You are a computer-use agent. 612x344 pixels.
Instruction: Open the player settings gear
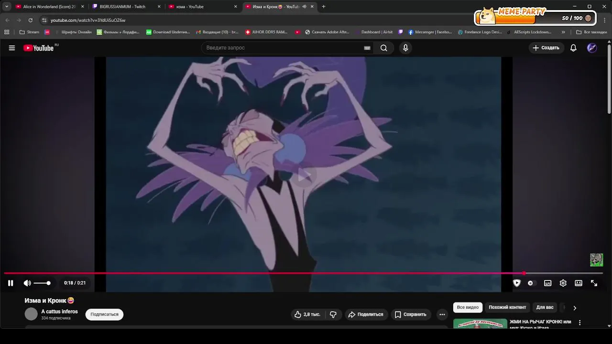563,283
